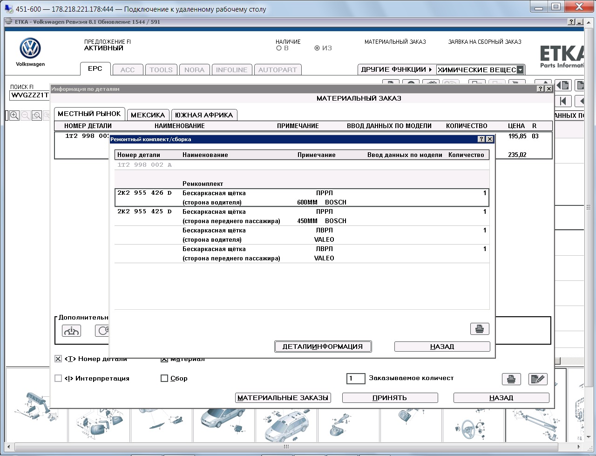The height and width of the screenshot is (456, 596).
Task: Select the INFOLINE tab
Action: [x=232, y=70]
